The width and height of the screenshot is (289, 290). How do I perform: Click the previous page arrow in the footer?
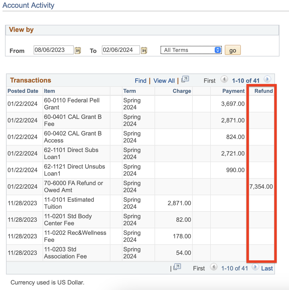[x=214, y=267]
